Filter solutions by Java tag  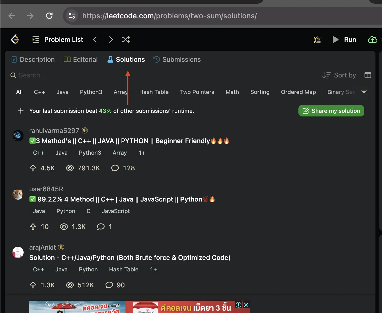point(63,92)
